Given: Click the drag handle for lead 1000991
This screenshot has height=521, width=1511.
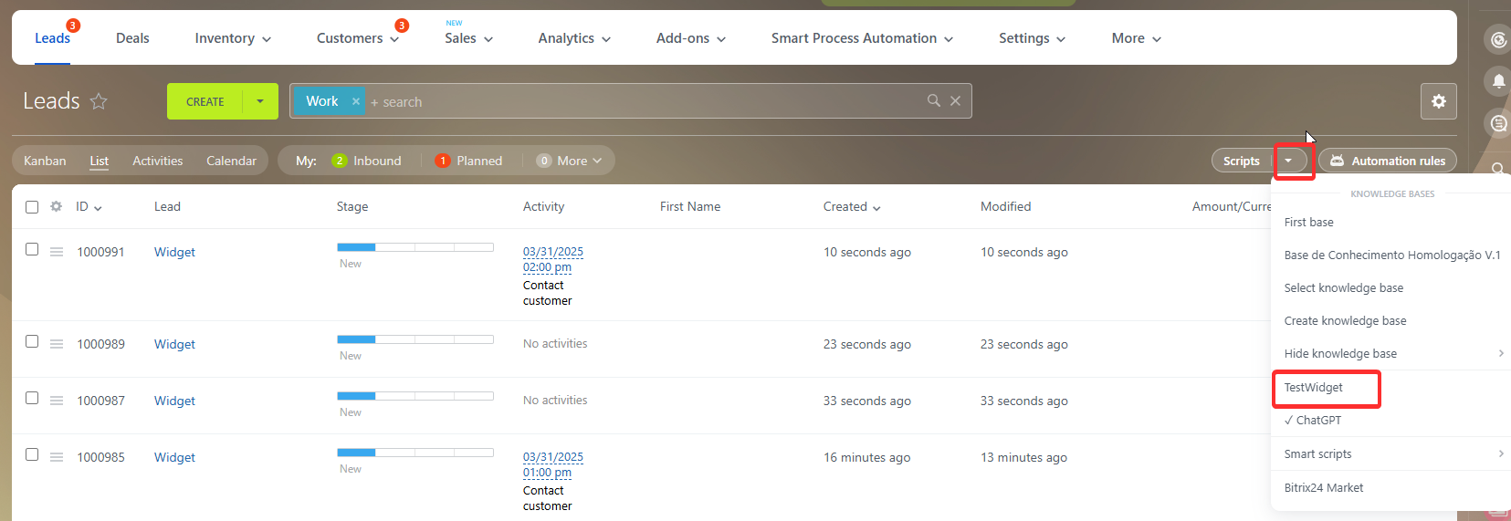Looking at the screenshot, I should click(x=57, y=252).
